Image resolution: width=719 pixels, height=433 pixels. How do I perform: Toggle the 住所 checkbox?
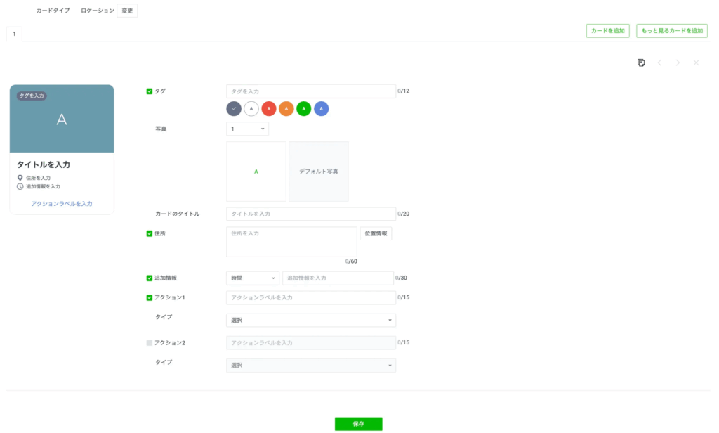[x=150, y=233]
